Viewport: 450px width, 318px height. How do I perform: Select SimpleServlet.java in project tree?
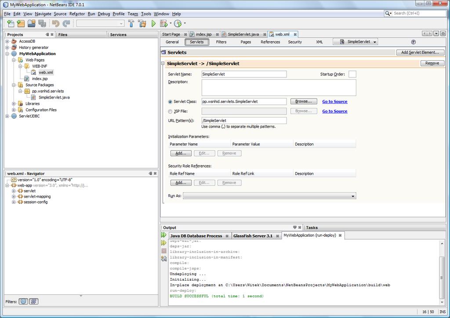54,97
